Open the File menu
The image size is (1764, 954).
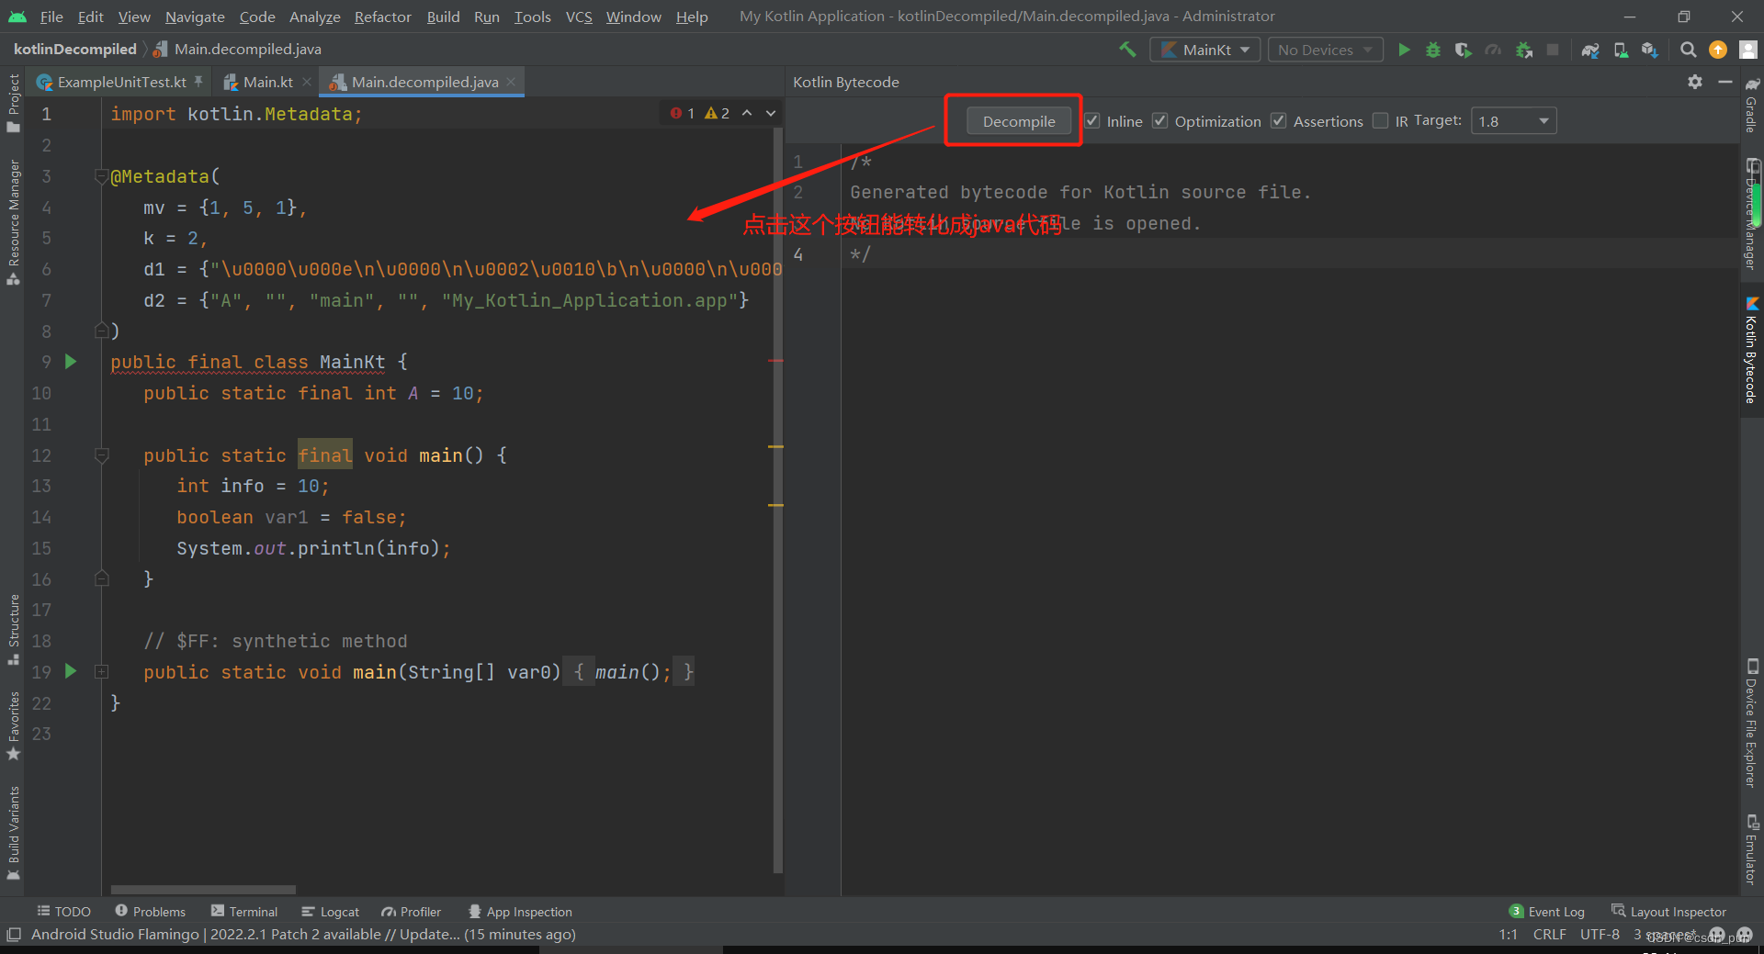click(x=51, y=17)
